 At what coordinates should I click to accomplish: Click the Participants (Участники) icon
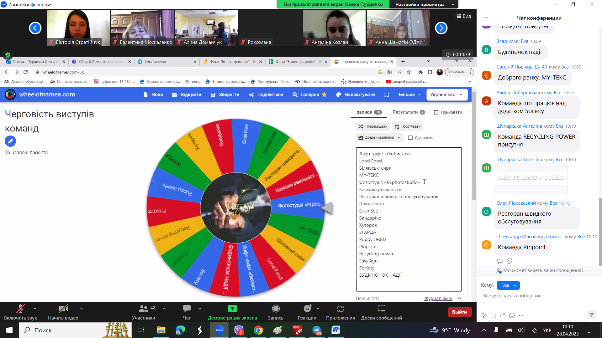point(143,309)
